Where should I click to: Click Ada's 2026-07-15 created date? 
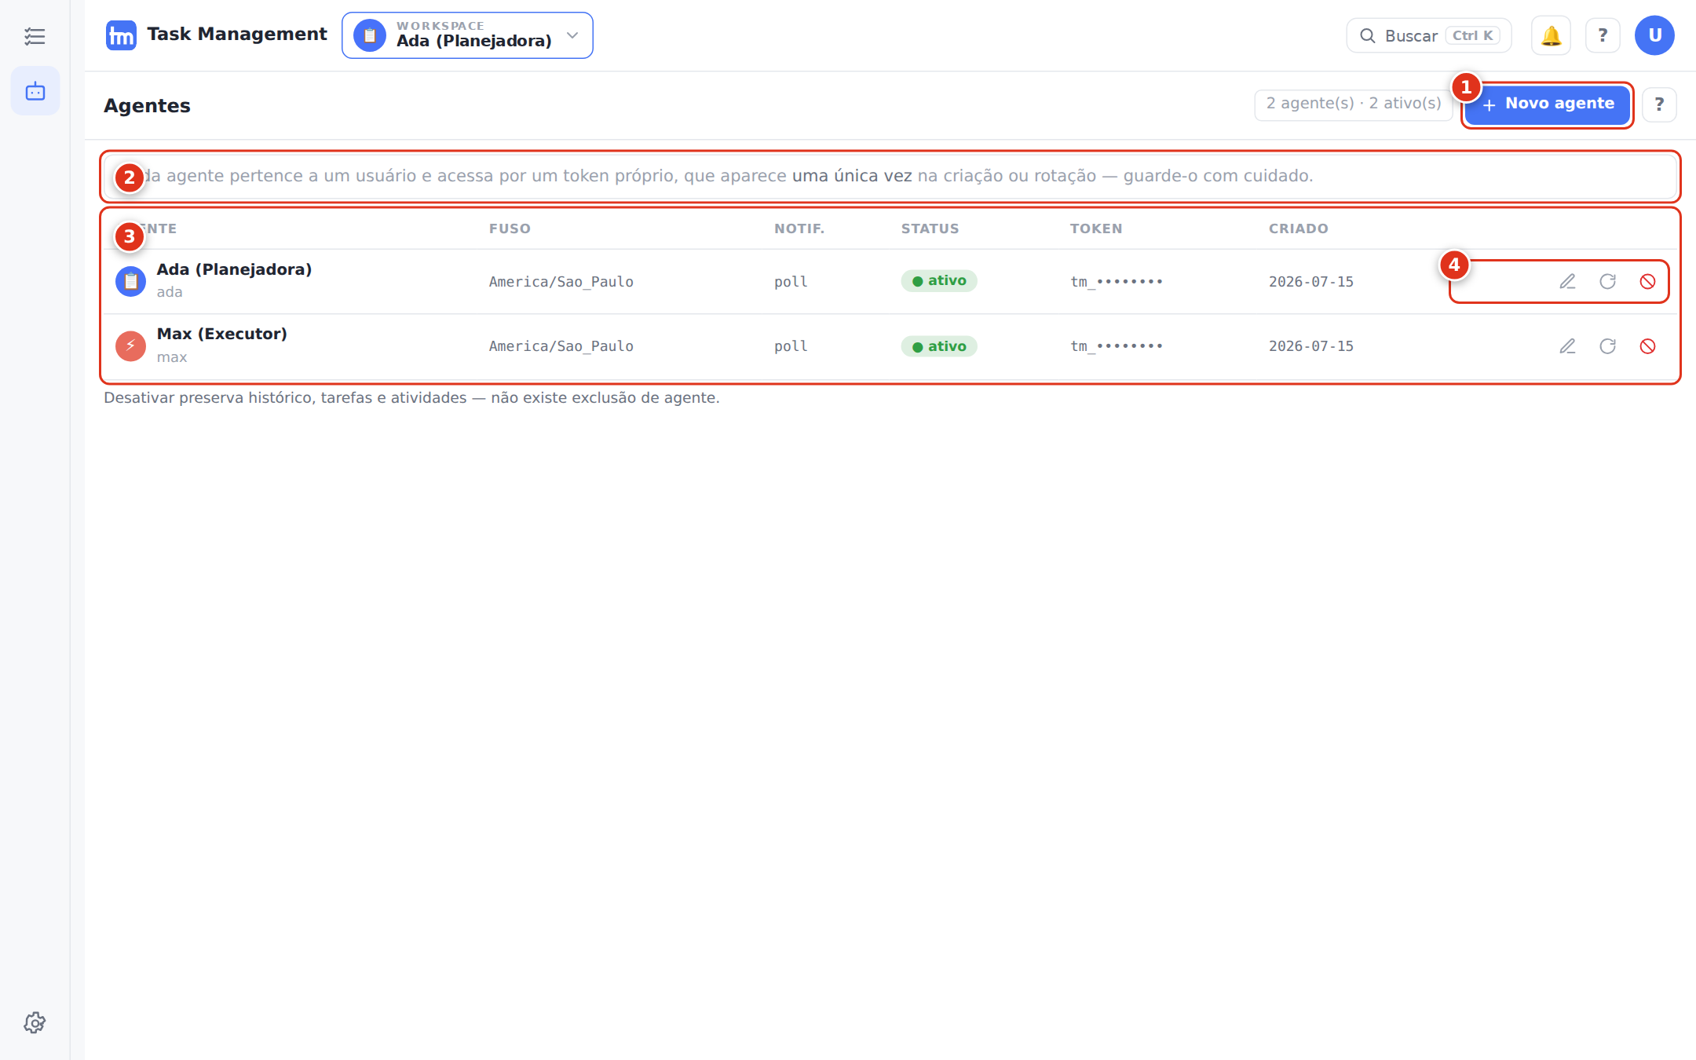pyautogui.click(x=1311, y=282)
